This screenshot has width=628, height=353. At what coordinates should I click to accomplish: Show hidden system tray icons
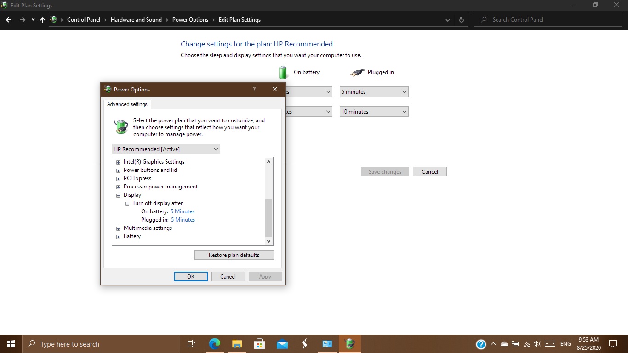pos(493,344)
